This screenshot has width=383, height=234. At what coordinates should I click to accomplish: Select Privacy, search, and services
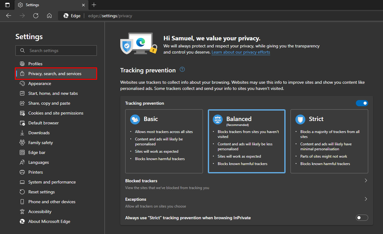click(56, 74)
